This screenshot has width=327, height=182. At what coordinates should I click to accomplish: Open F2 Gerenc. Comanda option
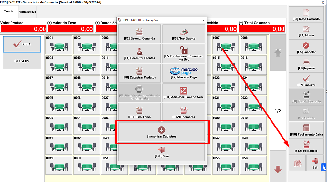coord(139,34)
